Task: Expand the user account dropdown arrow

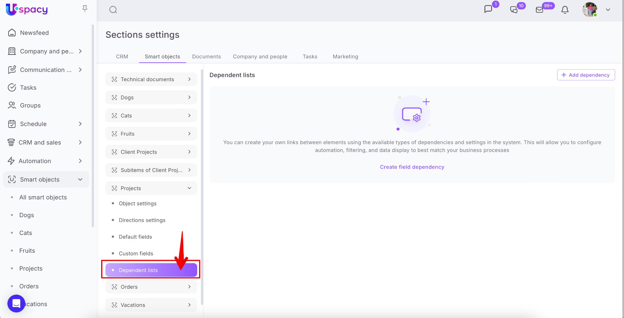Action: 608,10
